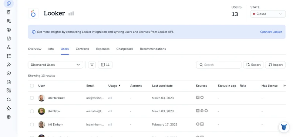
Task: Switch to the Info tab
Action: point(51,49)
